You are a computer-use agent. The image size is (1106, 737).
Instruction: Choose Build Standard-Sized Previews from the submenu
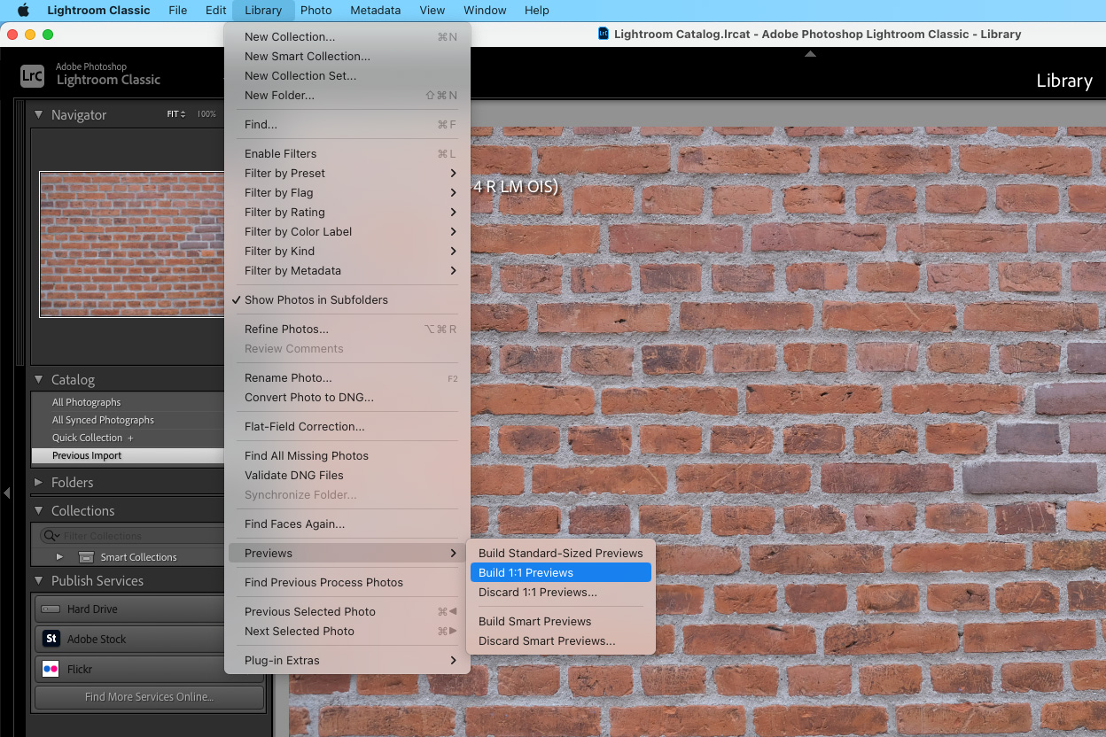561,553
